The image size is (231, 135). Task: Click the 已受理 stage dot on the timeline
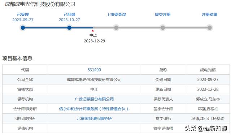coord(23,27)
